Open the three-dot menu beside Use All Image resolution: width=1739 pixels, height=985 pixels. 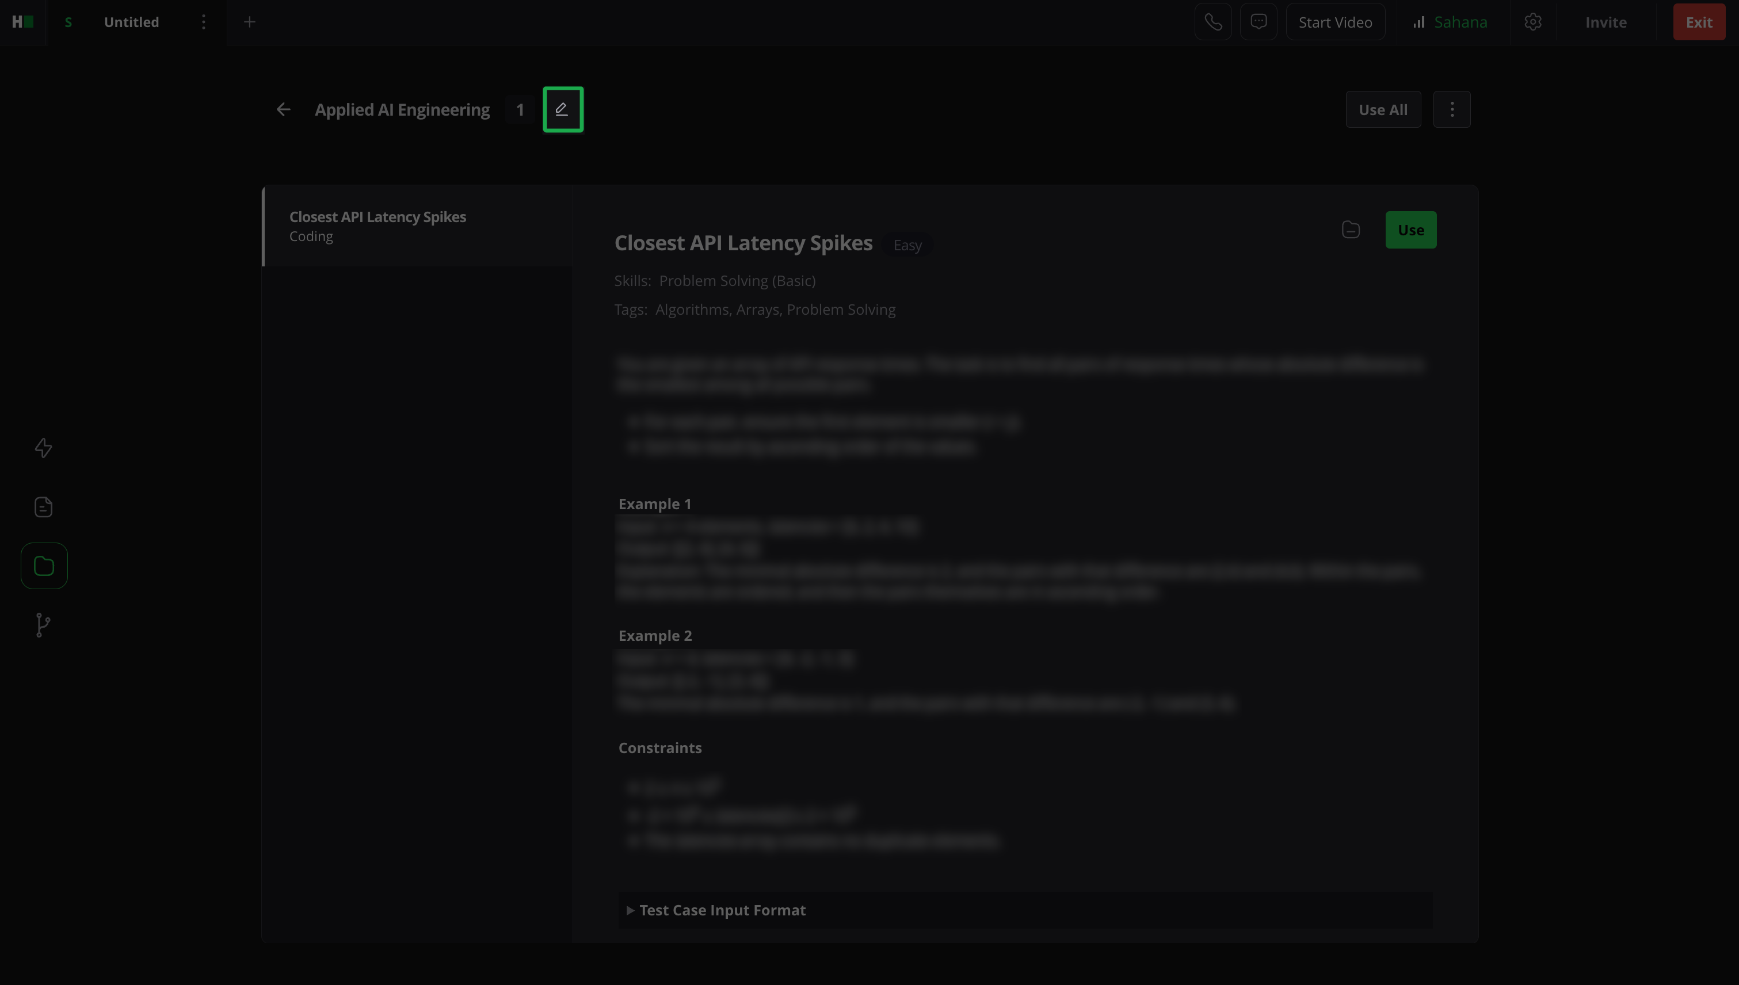(x=1451, y=109)
